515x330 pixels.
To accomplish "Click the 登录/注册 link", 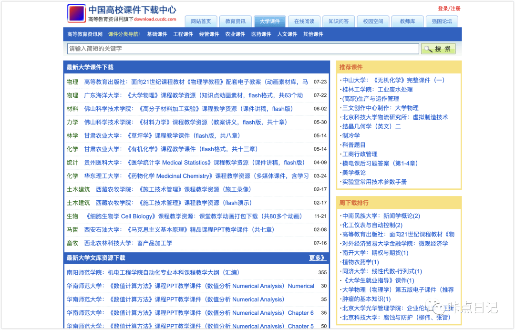I will (449, 9).
